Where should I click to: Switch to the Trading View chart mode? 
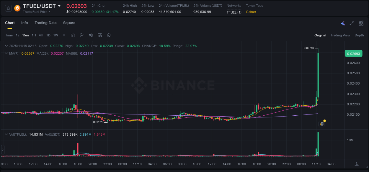click(340, 35)
